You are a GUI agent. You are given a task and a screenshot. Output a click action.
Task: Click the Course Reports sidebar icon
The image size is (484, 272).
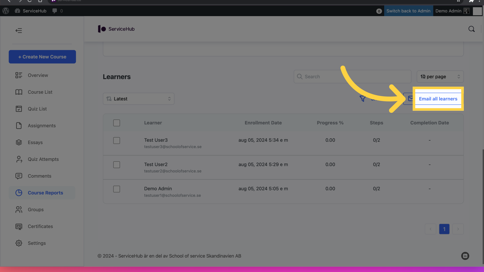pos(19,193)
